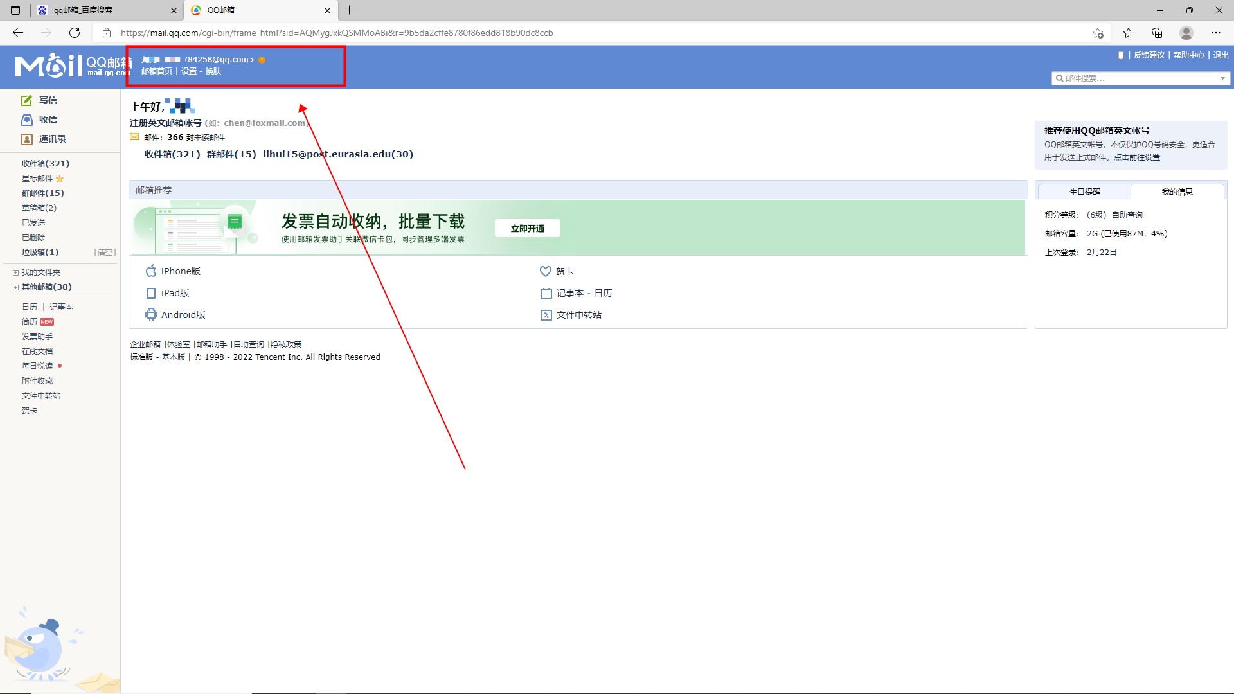Expand the 我的文件夹 tree node
1234x694 pixels.
pos(15,272)
